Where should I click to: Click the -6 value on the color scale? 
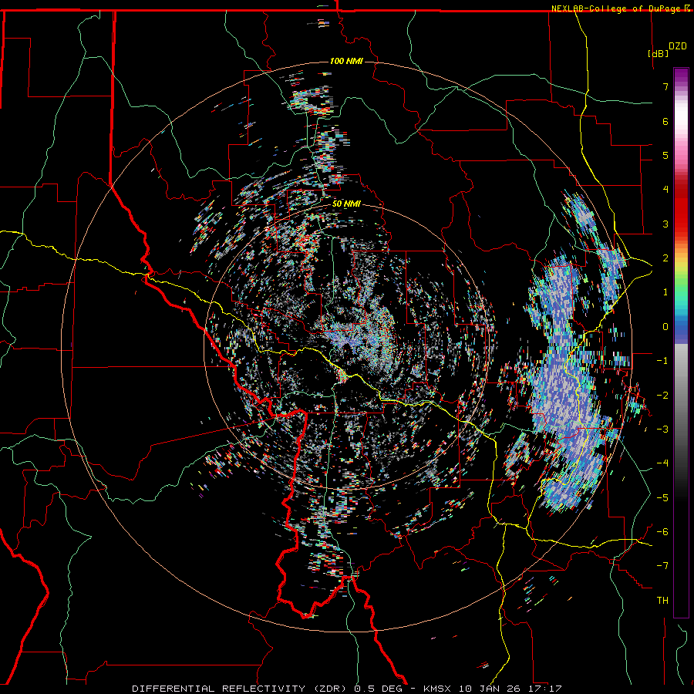point(662,532)
